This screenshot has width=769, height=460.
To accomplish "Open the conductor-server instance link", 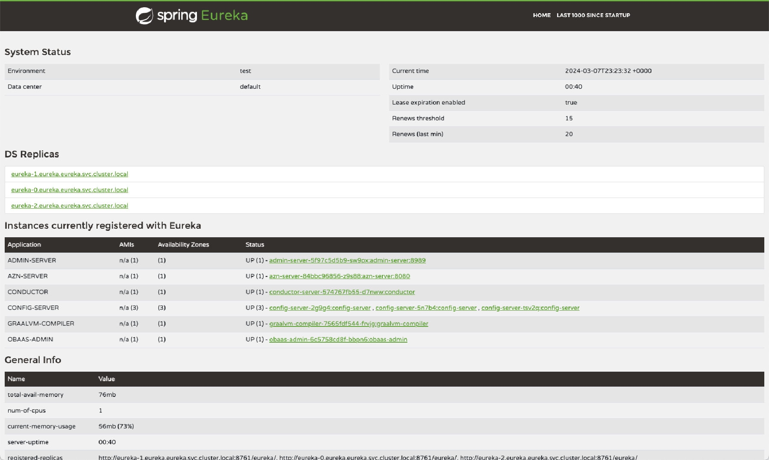I will click(x=341, y=292).
